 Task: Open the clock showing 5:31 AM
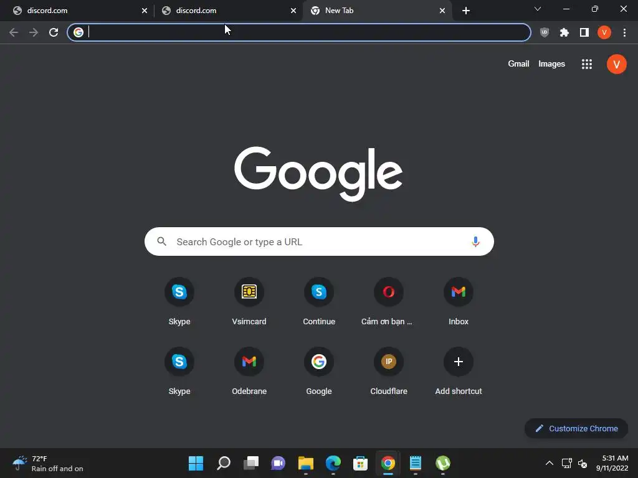(612, 463)
